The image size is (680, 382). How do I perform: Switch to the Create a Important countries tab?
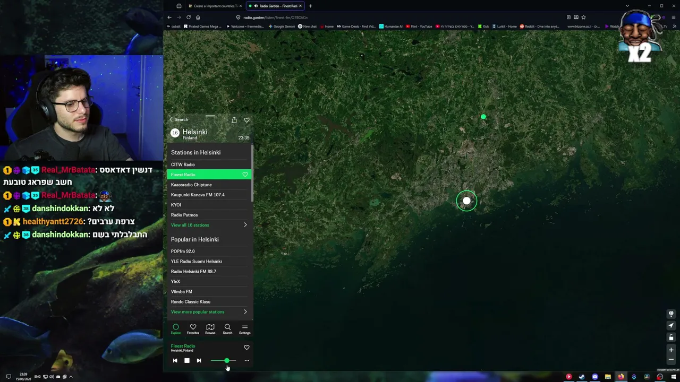pyautogui.click(x=214, y=6)
